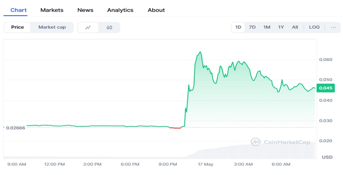This screenshot has height=175, width=343.
Task: Click the 12:00 PM time axis label
Action: click(54, 164)
